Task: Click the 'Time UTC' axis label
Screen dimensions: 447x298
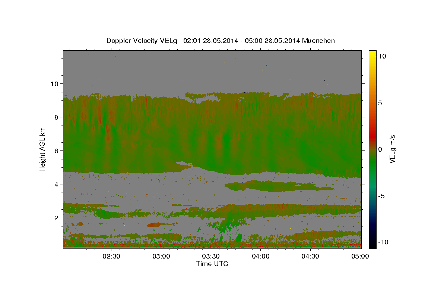Action: tap(212, 264)
